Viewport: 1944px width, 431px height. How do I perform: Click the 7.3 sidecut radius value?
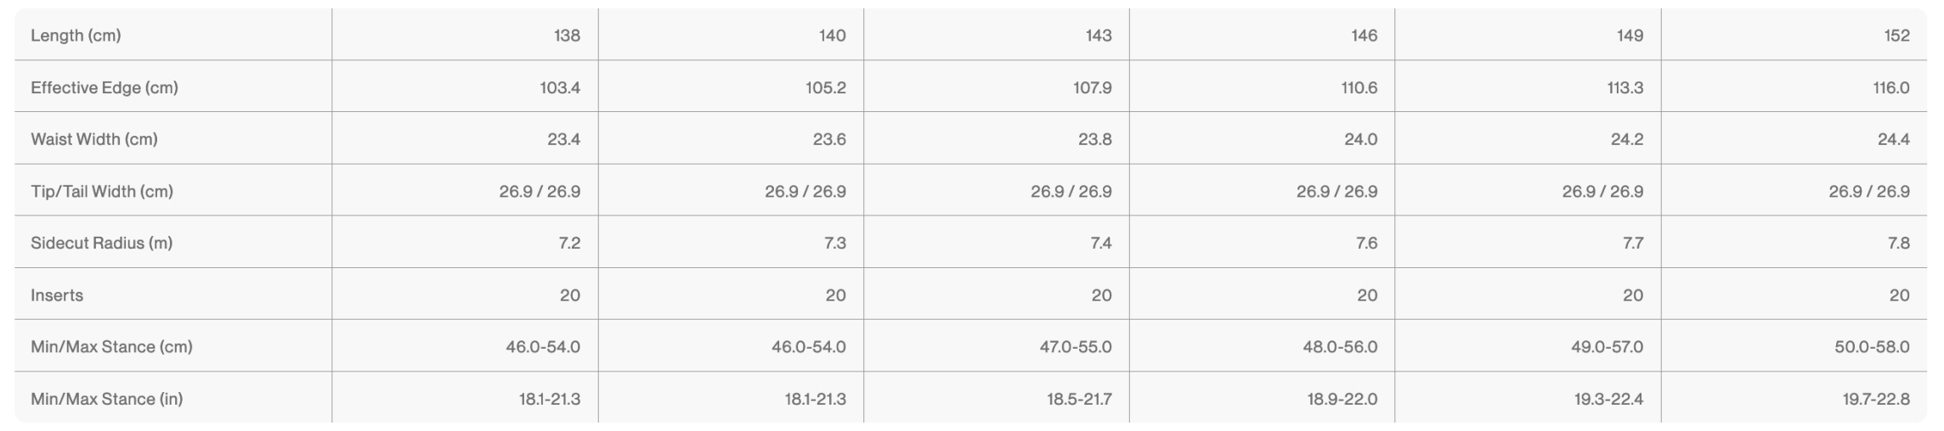(835, 243)
